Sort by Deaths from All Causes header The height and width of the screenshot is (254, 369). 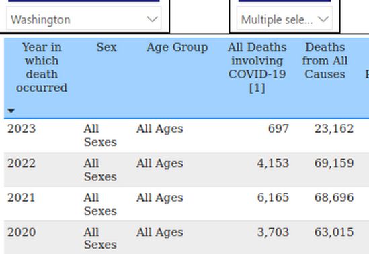tap(325, 60)
